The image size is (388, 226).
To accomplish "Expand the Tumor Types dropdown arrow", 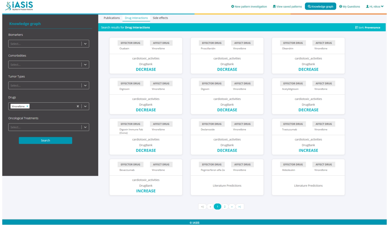I will 85,86.
